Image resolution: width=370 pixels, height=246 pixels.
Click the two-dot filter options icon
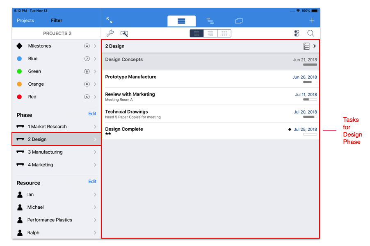pos(297,34)
